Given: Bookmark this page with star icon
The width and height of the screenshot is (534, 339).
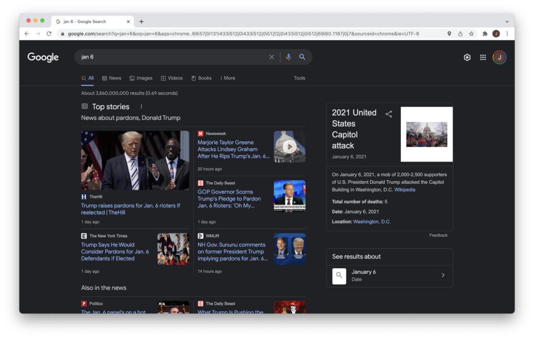Looking at the screenshot, I should click(x=471, y=34).
